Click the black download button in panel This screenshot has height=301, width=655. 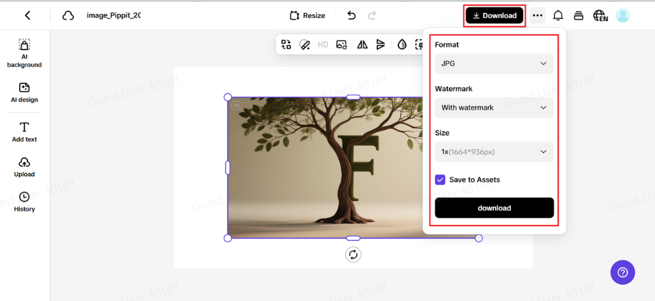point(494,208)
